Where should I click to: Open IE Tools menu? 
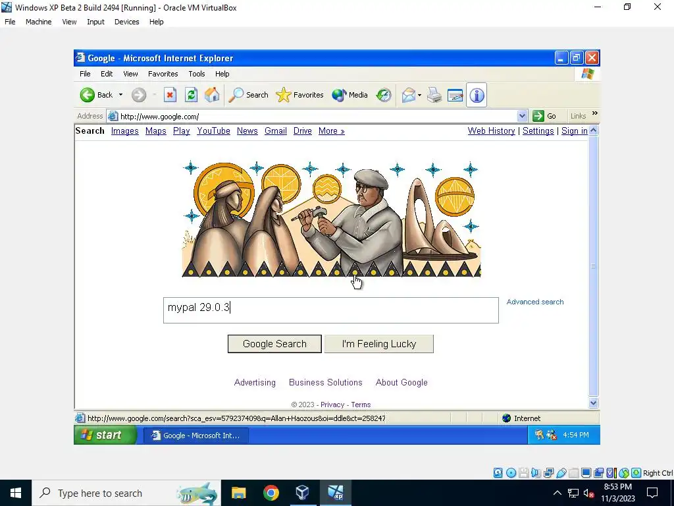(x=196, y=74)
